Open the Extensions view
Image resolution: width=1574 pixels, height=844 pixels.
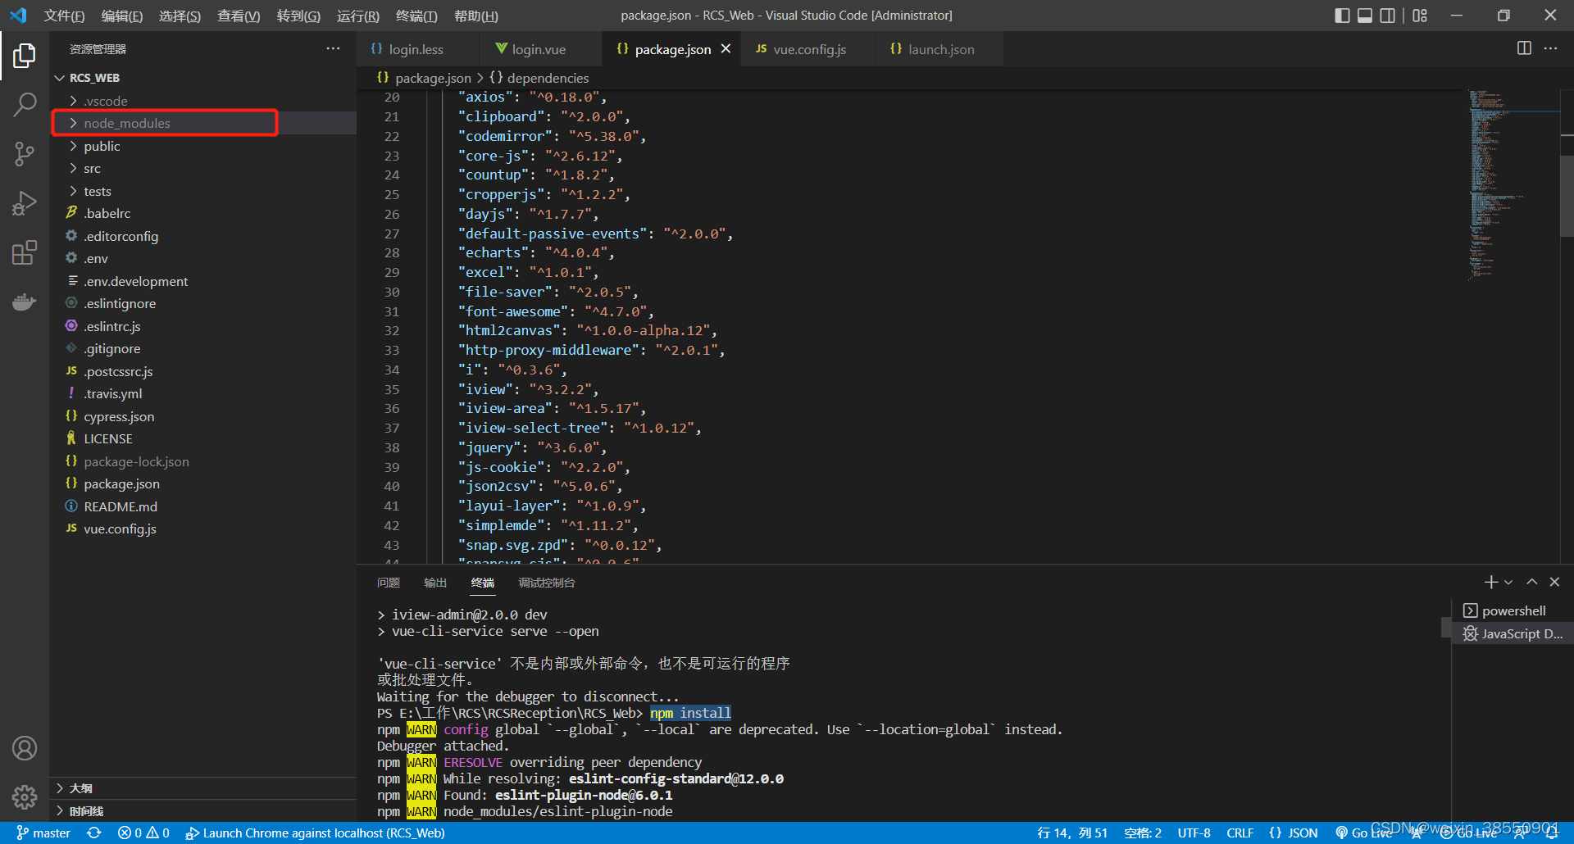(25, 252)
